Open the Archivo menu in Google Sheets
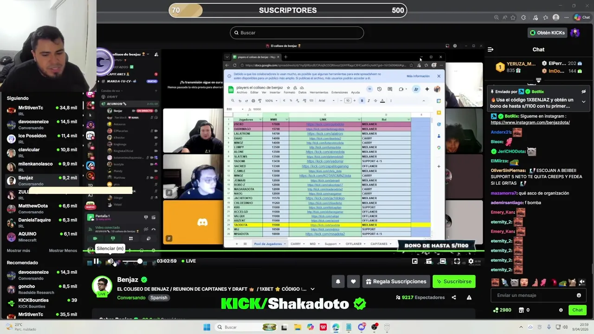Viewport: 594px width, 334px height. (x=242, y=92)
